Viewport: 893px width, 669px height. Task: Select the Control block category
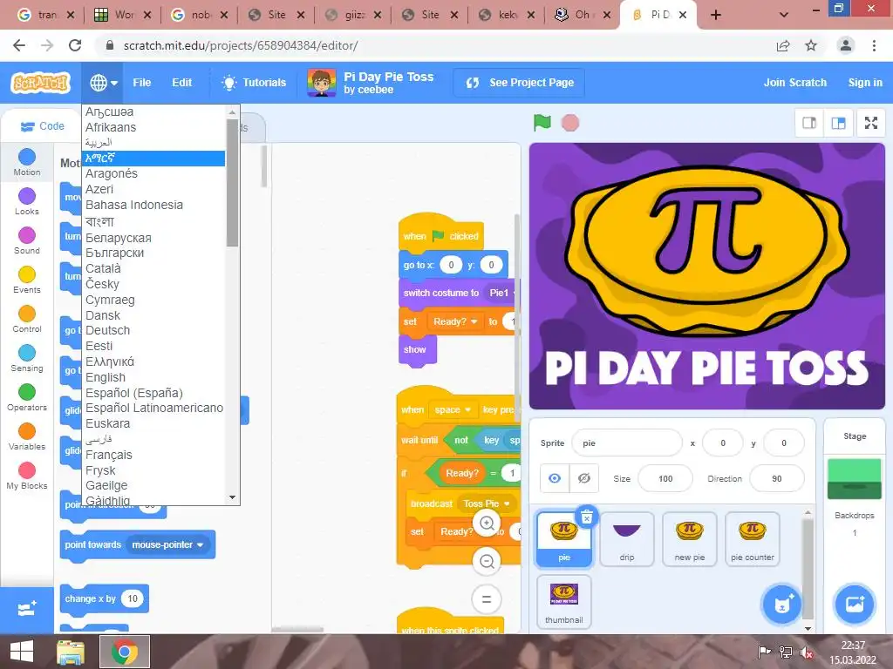click(x=27, y=319)
